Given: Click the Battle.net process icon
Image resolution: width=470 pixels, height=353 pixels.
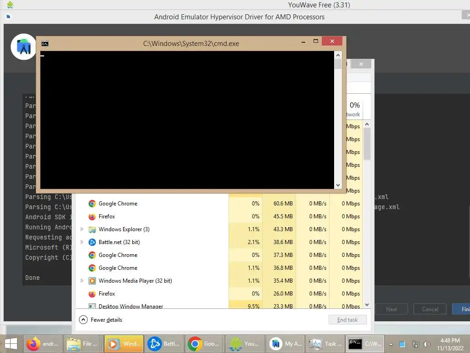Looking at the screenshot, I should (x=92, y=242).
